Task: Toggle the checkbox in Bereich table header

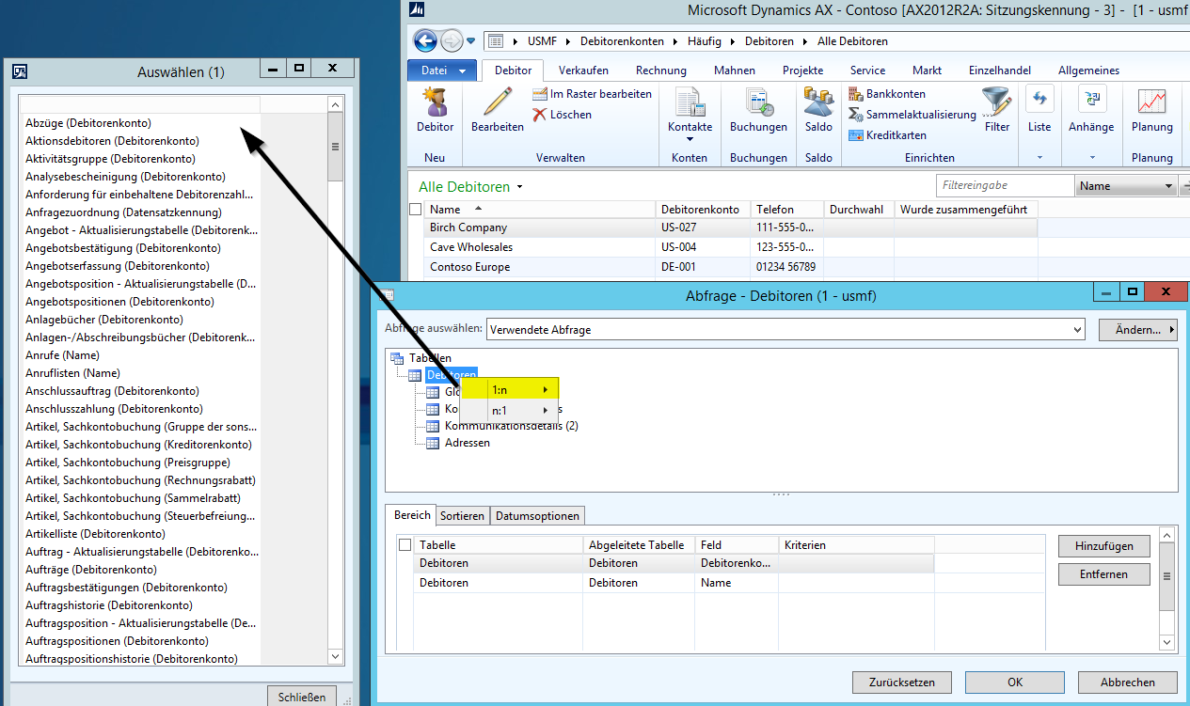Action: [x=405, y=545]
